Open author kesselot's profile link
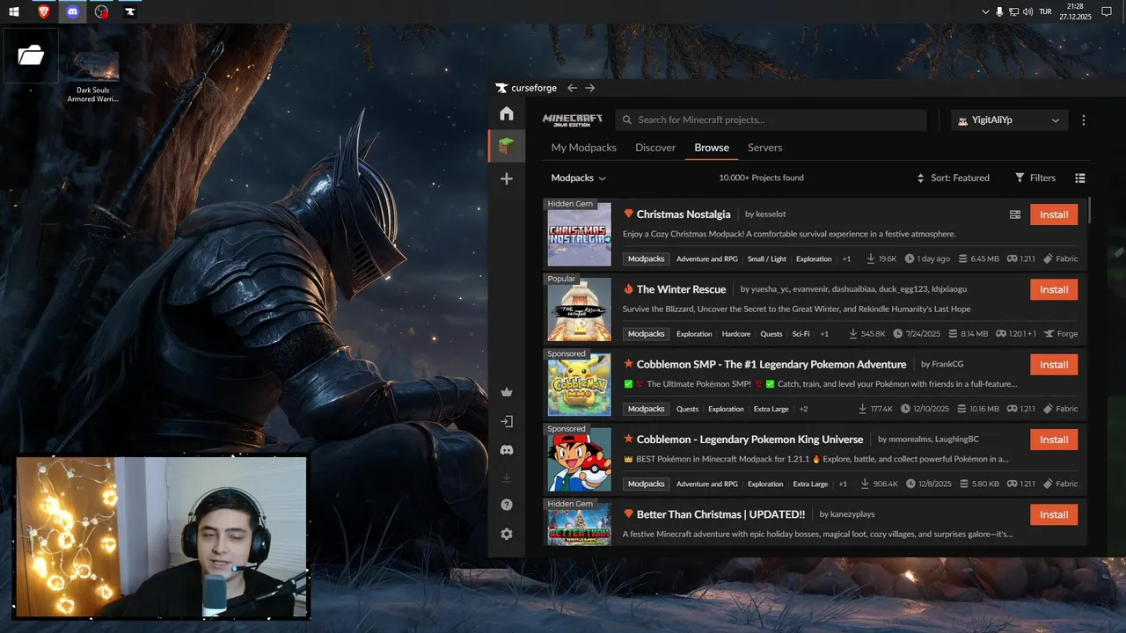1126x633 pixels. (771, 215)
